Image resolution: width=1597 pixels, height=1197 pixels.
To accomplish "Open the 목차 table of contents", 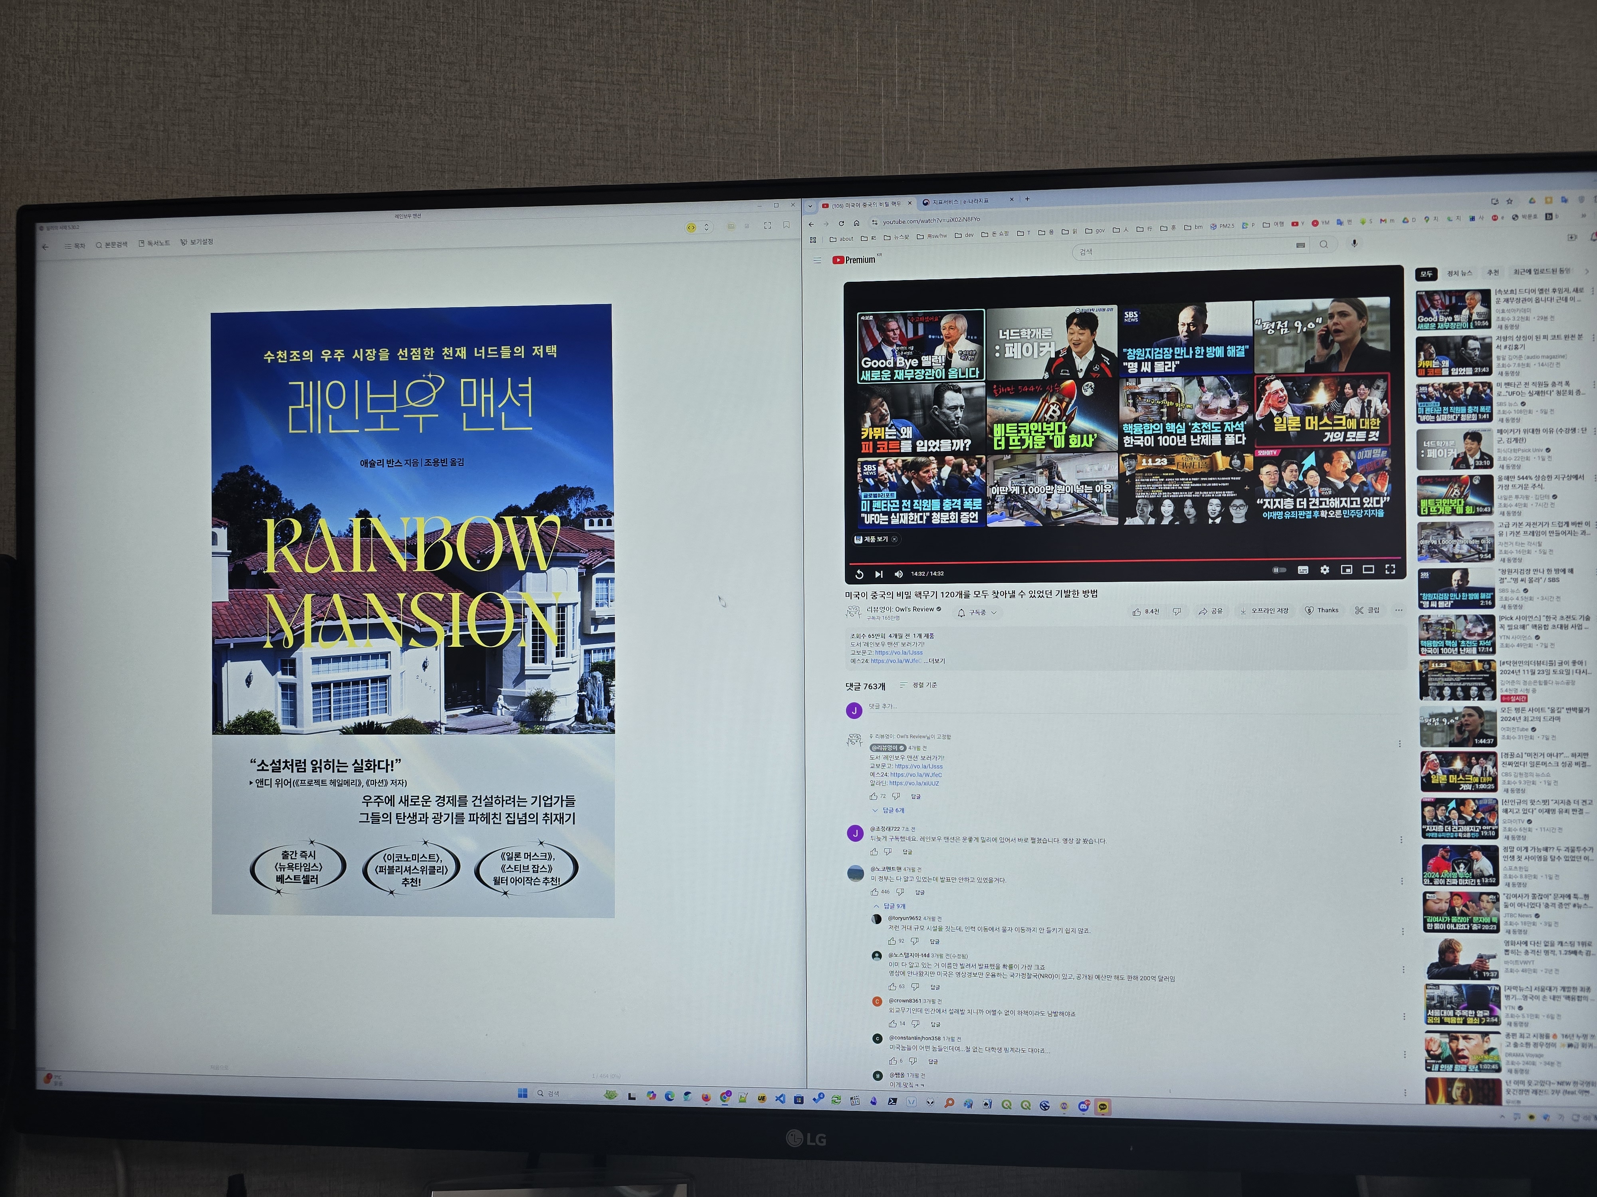I will tap(75, 246).
